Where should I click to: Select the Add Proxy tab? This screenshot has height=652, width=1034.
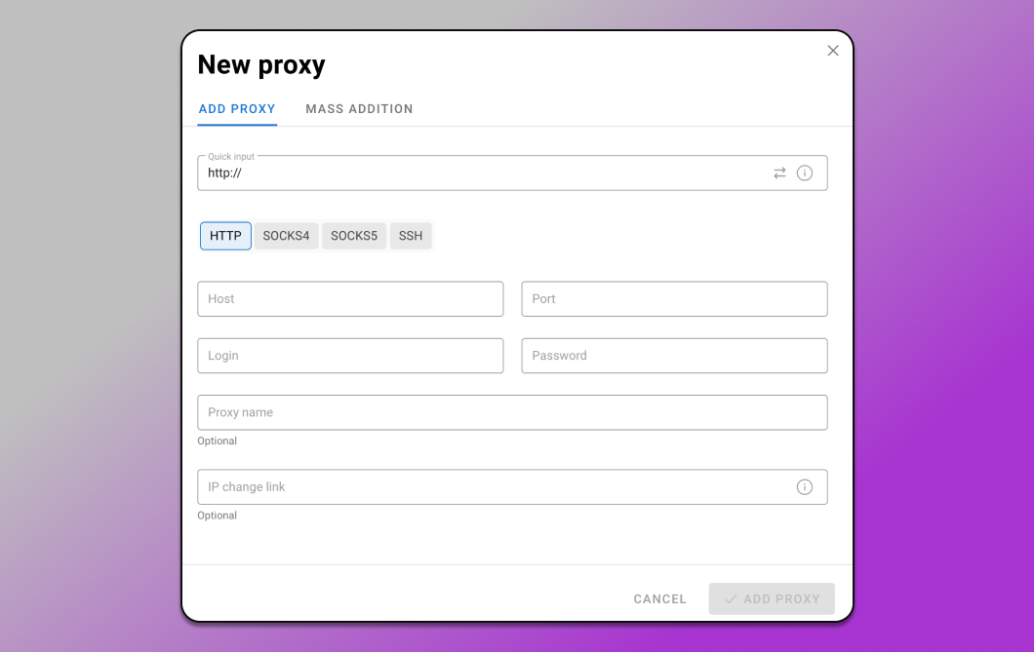coord(237,109)
